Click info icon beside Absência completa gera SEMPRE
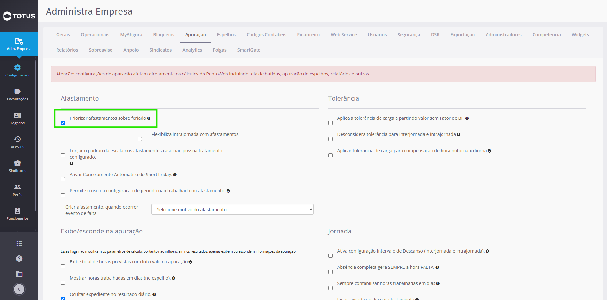 click(x=437, y=268)
